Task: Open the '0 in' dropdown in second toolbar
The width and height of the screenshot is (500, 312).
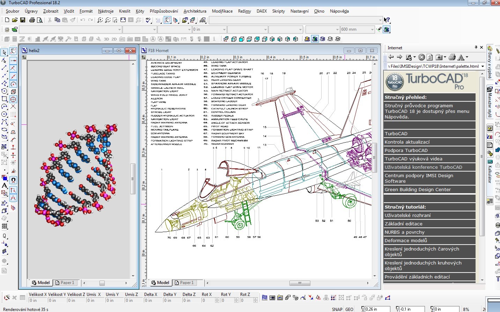Action: (225, 29)
